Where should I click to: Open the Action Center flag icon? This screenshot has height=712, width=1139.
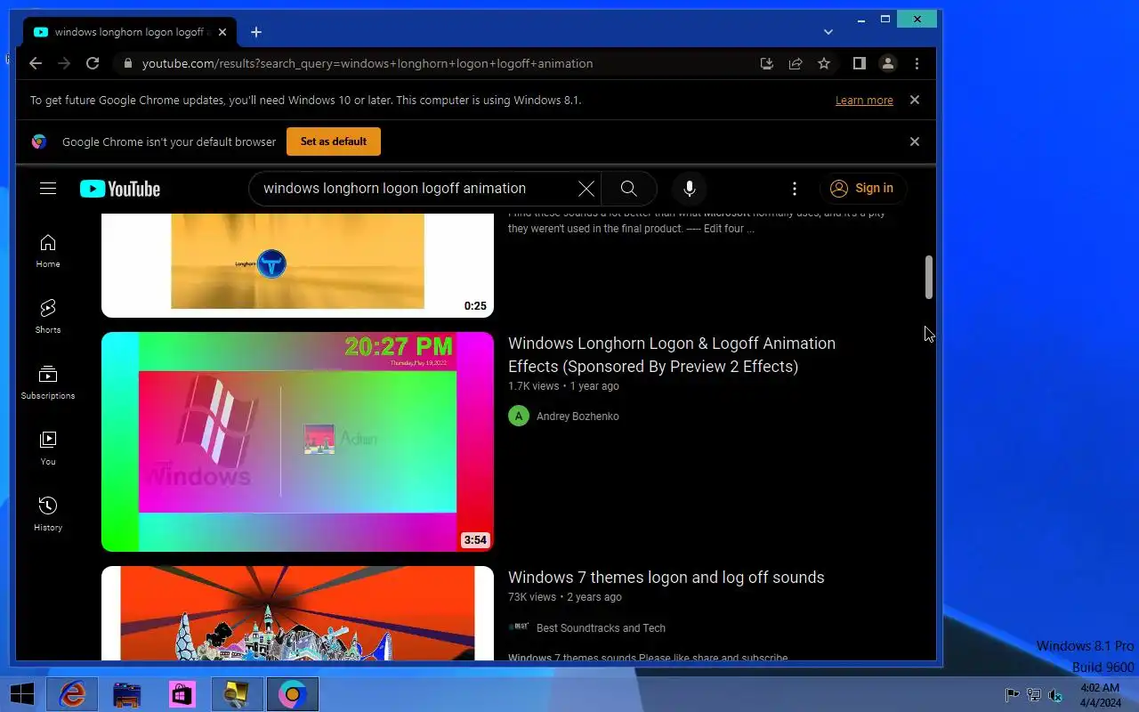pos(1012,694)
